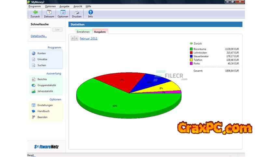Open Gruppenstatistik under Auswertung

[47, 85]
